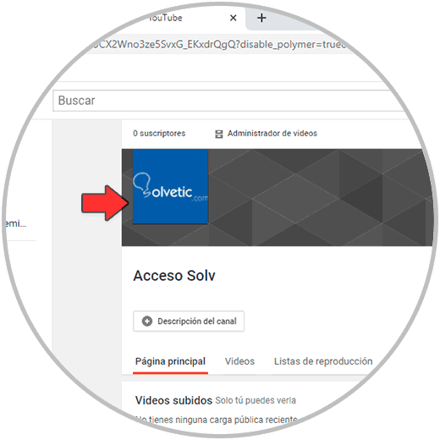Open the Listas de reproducción tab
The width and height of the screenshot is (440, 440).
pyautogui.click(x=323, y=361)
